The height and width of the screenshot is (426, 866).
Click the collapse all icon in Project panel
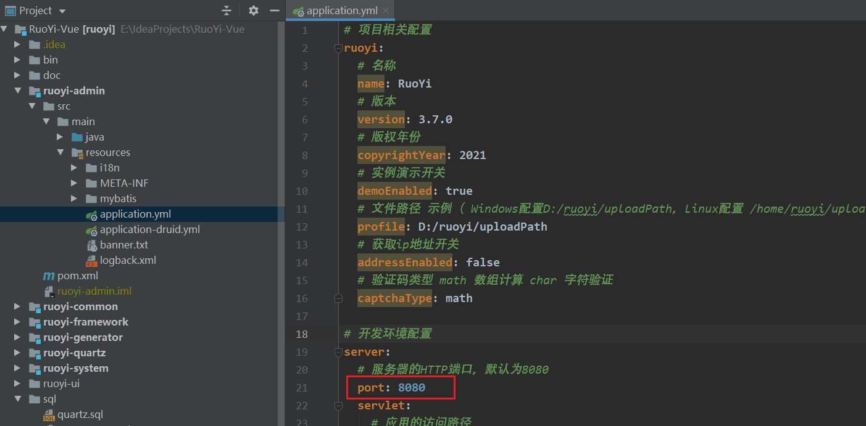[x=227, y=10]
